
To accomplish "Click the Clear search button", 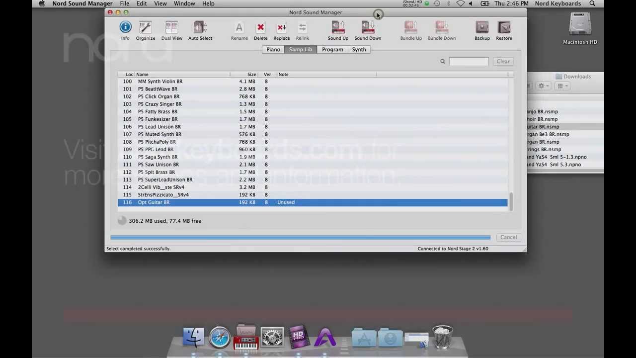I will pos(503,61).
